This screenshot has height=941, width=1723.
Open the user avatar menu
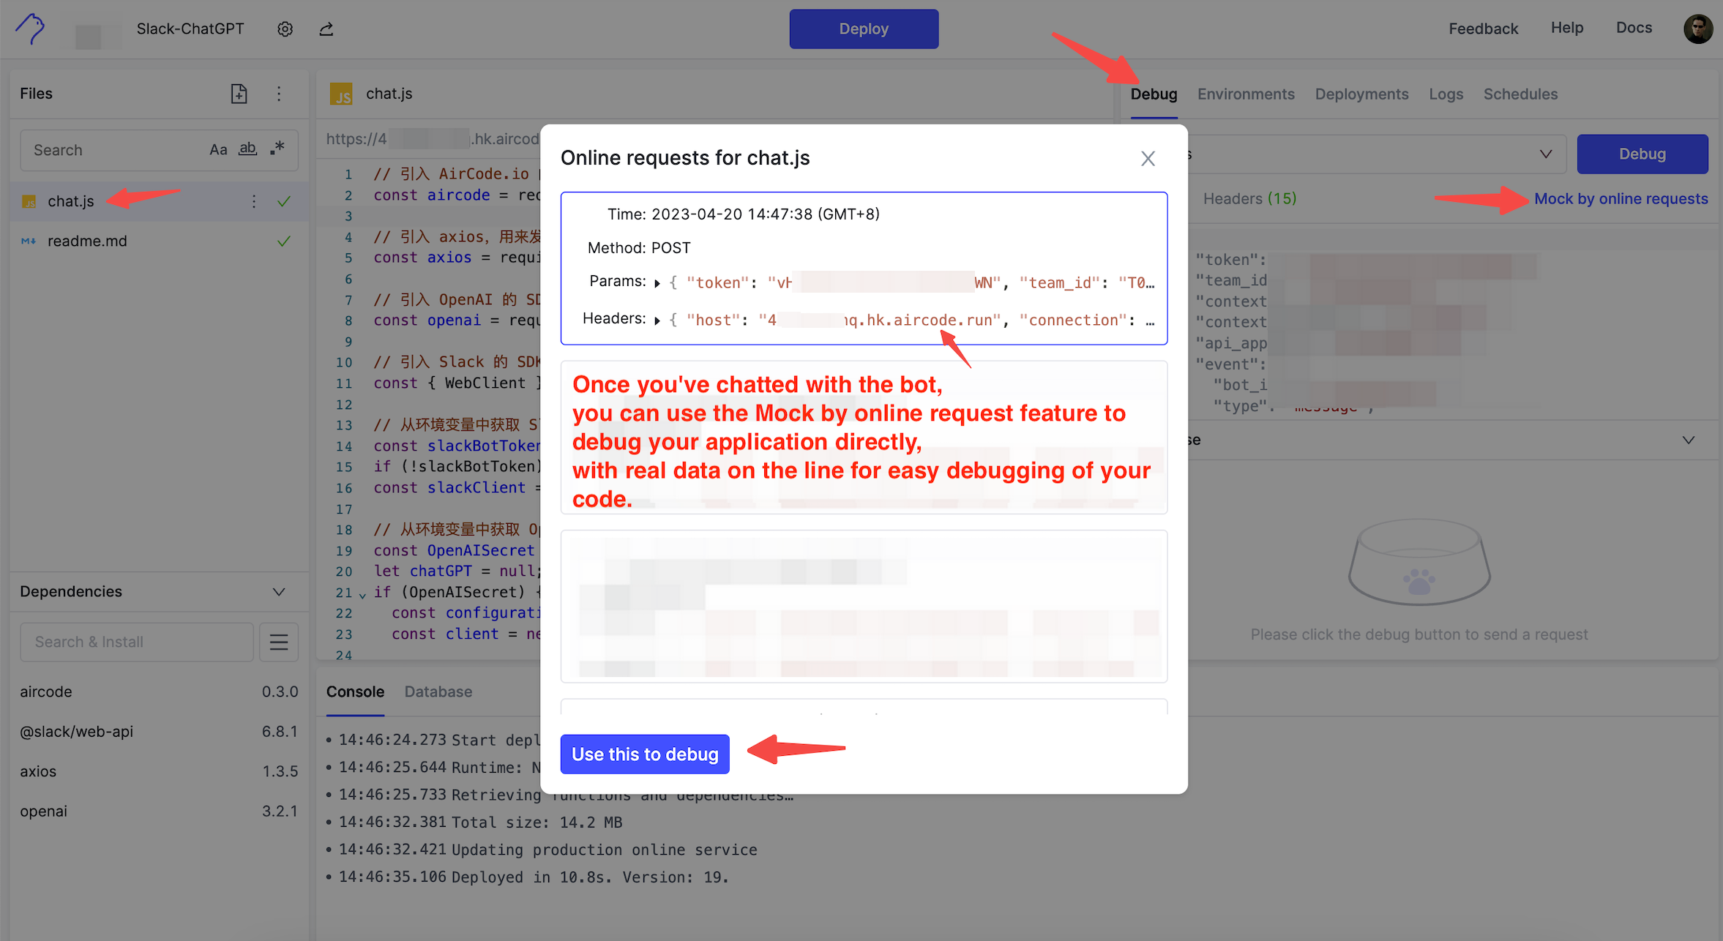coord(1698,29)
